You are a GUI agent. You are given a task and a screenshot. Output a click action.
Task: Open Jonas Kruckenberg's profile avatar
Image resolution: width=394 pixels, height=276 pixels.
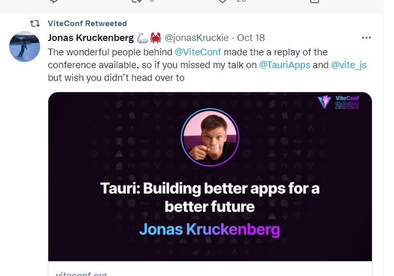[25, 47]
